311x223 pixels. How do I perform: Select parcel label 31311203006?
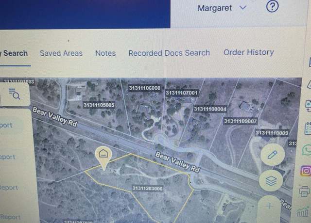(x=147, y=188)
